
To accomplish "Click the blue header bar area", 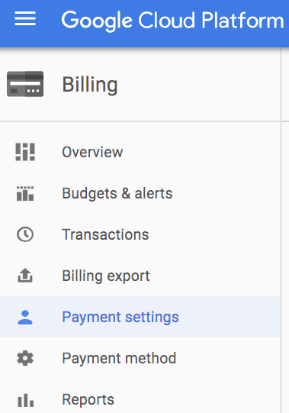I will pos(145,24).
